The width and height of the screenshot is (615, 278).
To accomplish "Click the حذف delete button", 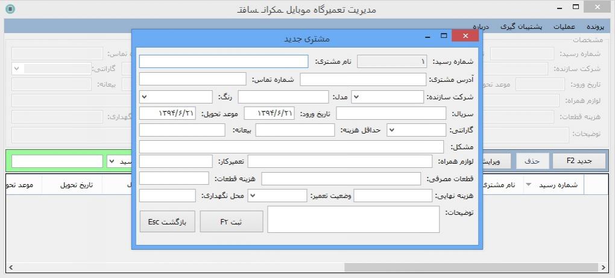I will click(532, 161).
